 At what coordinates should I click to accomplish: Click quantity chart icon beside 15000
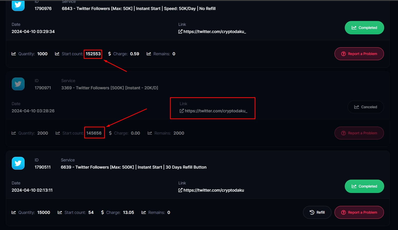(x=14, y=212)
